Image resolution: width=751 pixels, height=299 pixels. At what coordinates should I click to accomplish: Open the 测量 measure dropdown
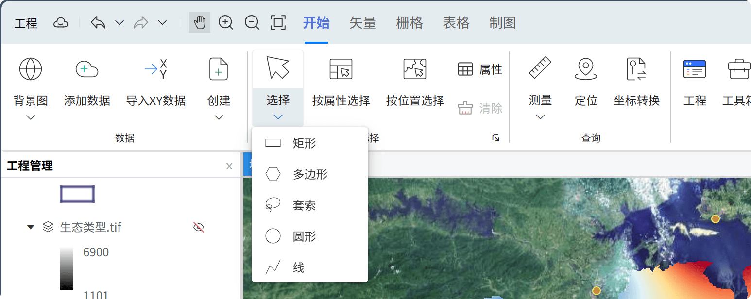tap(541, 116)
